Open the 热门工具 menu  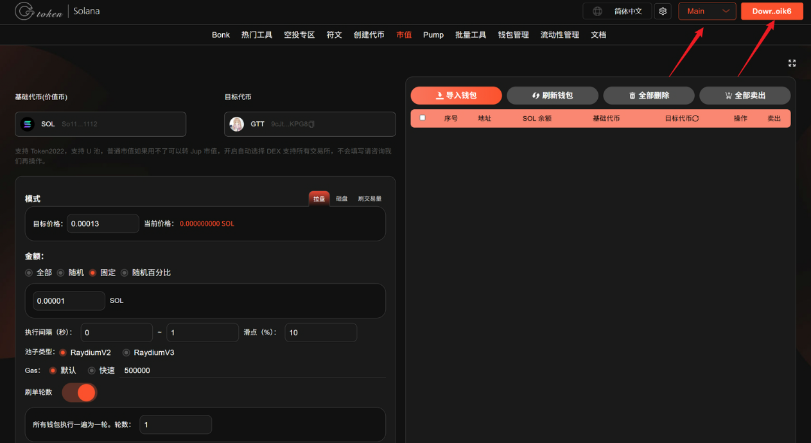tap(257, 35)
